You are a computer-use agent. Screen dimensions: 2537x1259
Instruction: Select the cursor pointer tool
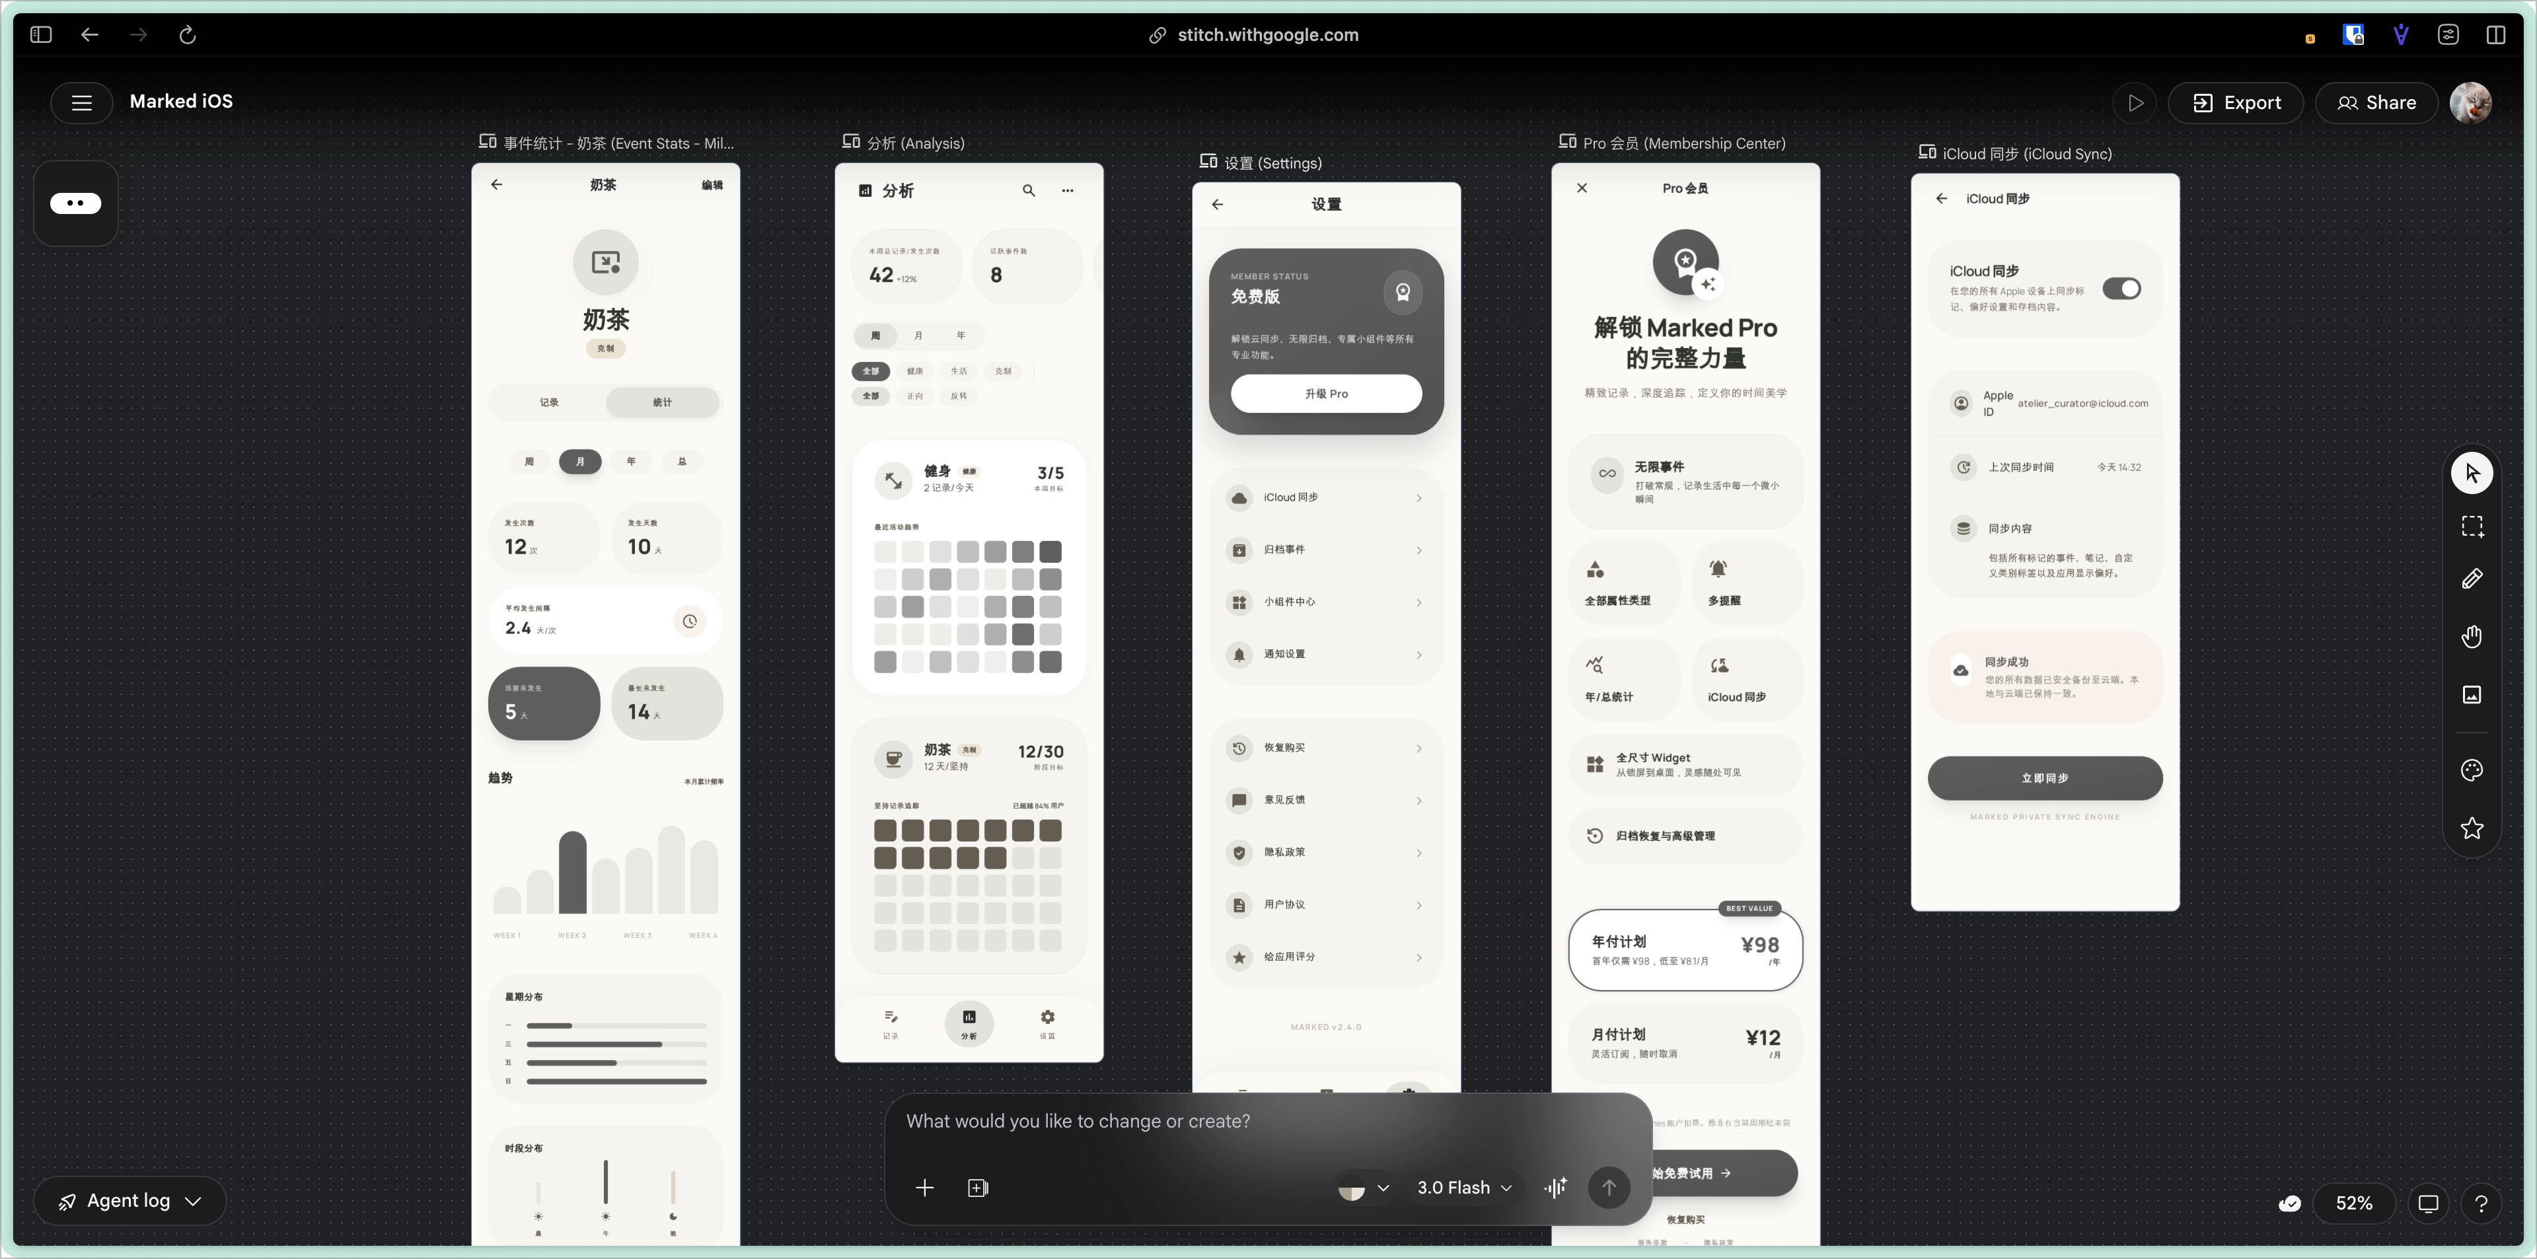[x=2471, y=474]
